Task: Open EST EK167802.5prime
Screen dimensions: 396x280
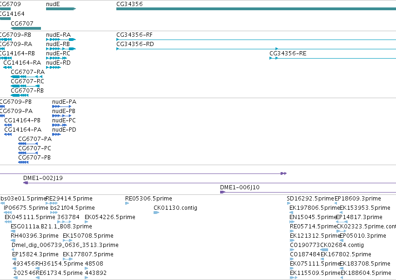Action: pyautogui.click(x=346, y=254)
